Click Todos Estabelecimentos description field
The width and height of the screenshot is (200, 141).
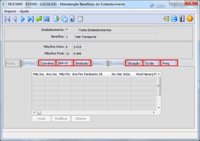point(117,30)
